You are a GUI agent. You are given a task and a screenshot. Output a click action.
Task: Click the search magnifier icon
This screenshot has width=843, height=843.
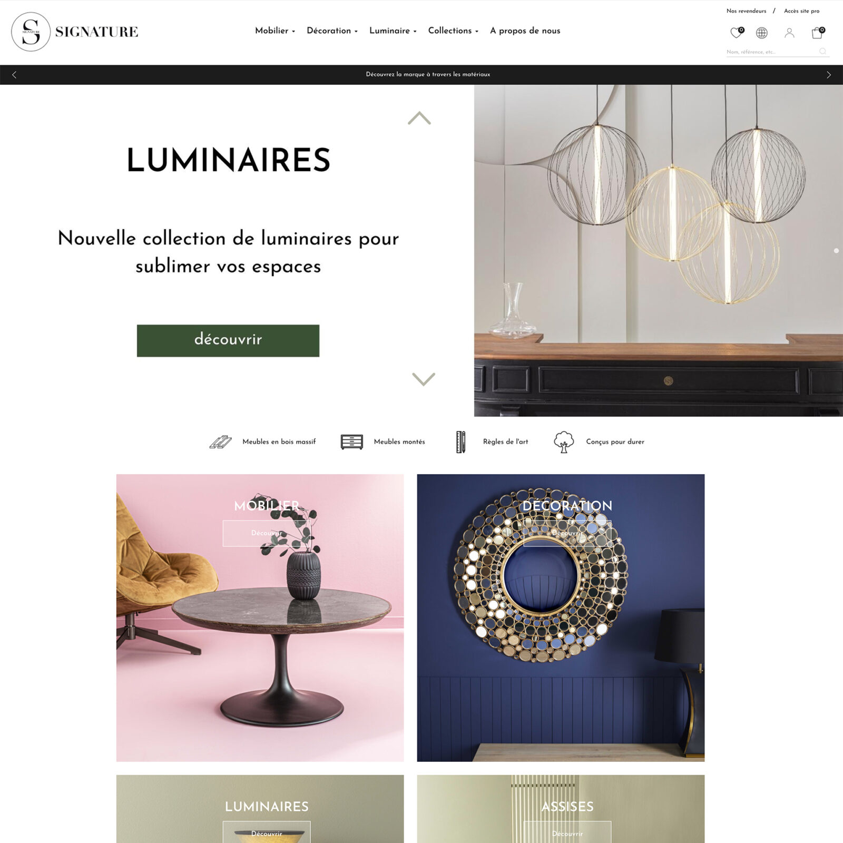tap(822, 51)
